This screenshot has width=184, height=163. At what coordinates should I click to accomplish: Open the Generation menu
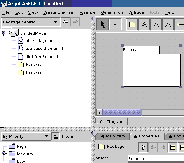pyautogui.click(x=112, y=12)
